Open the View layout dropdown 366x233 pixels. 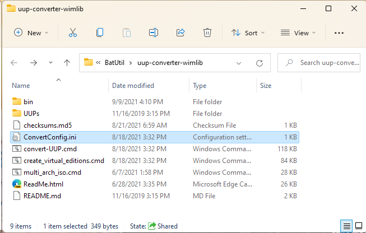[x=297, y=33]
